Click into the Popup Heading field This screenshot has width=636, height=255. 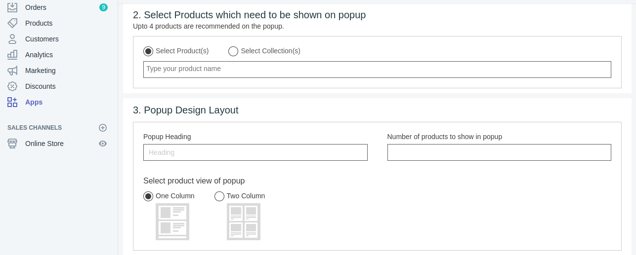(255, 152)
